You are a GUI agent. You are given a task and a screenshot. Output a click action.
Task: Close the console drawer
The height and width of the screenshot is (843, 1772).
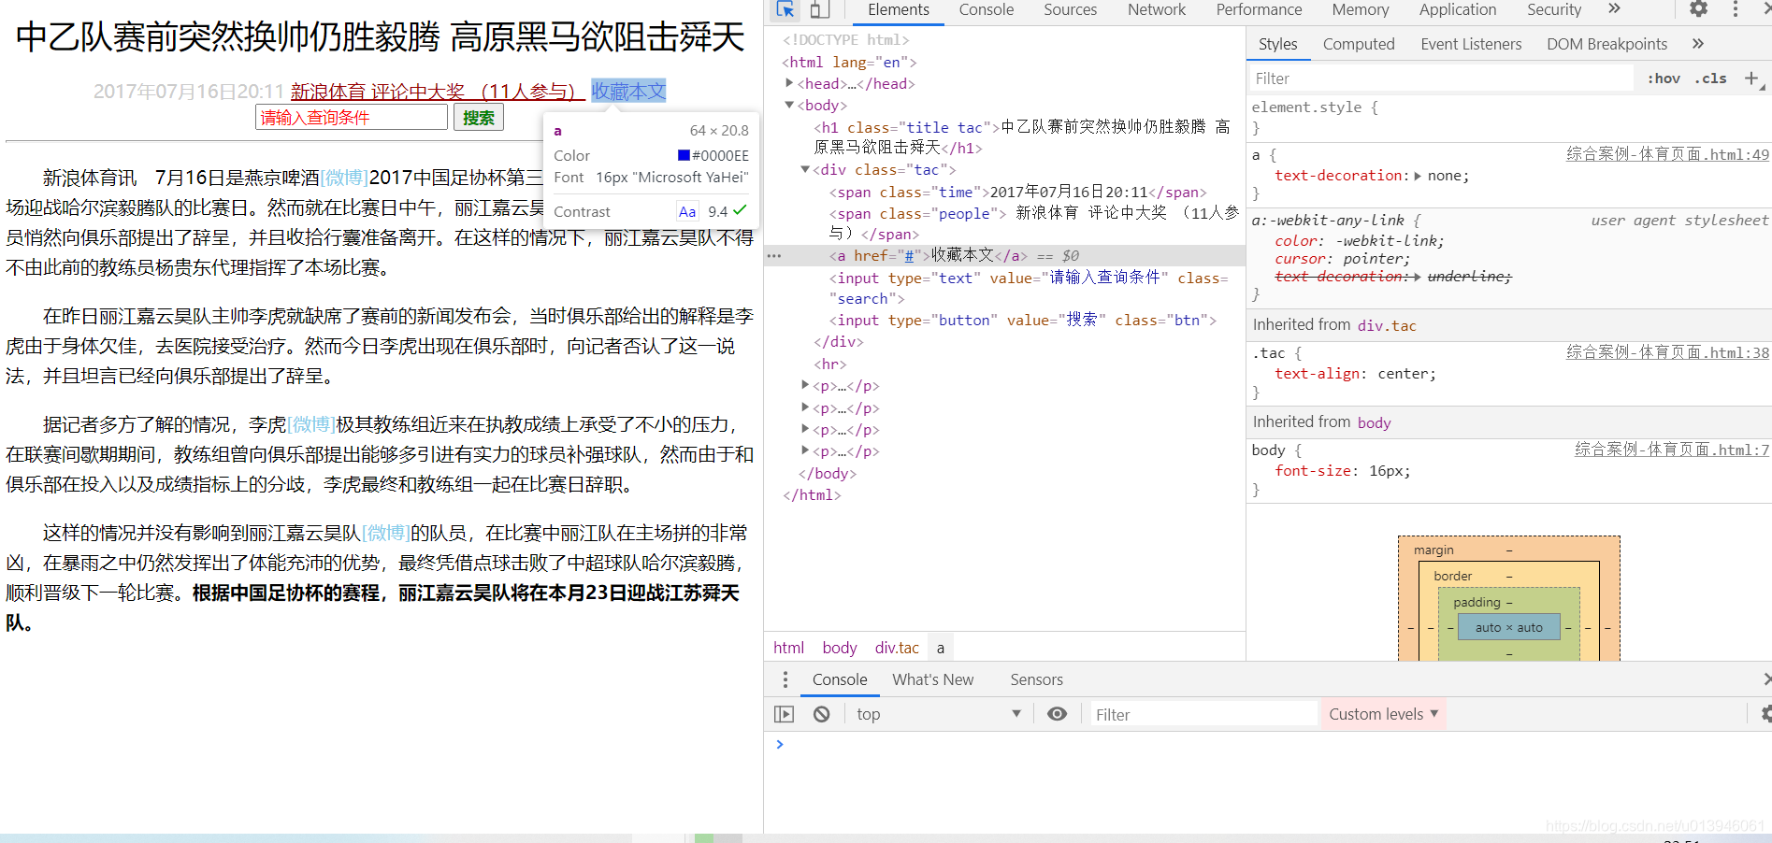[1766, 679]
